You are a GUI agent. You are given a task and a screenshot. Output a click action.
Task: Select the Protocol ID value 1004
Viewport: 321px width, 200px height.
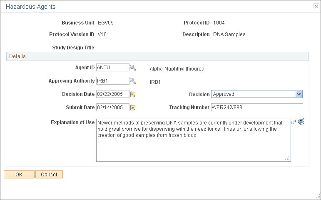click(219, 23)
